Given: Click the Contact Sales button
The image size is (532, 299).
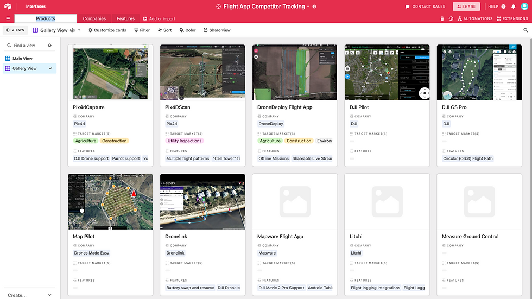Looking at the screenshot, I should [426, 7].
